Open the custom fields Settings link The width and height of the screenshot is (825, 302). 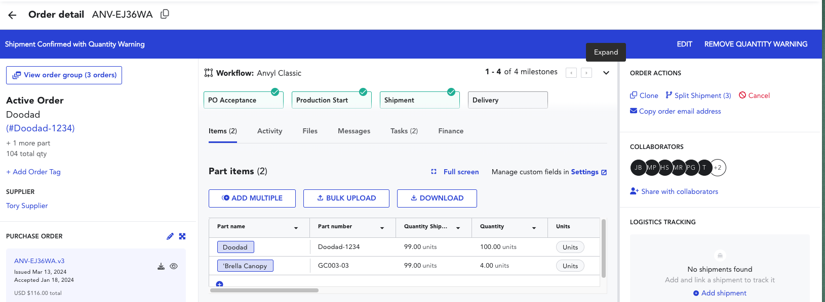click(589, 172)
